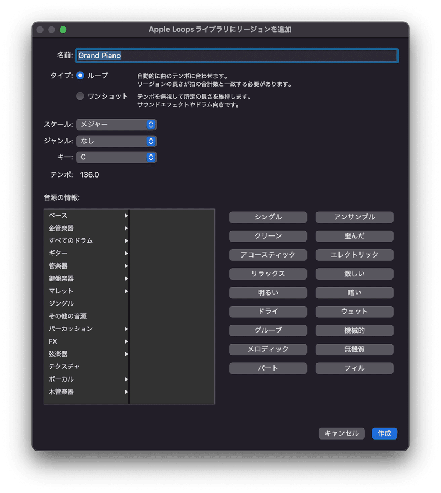Expand the 木管楽器 category
Screen dimensions: 441x493
pos(87,392)
